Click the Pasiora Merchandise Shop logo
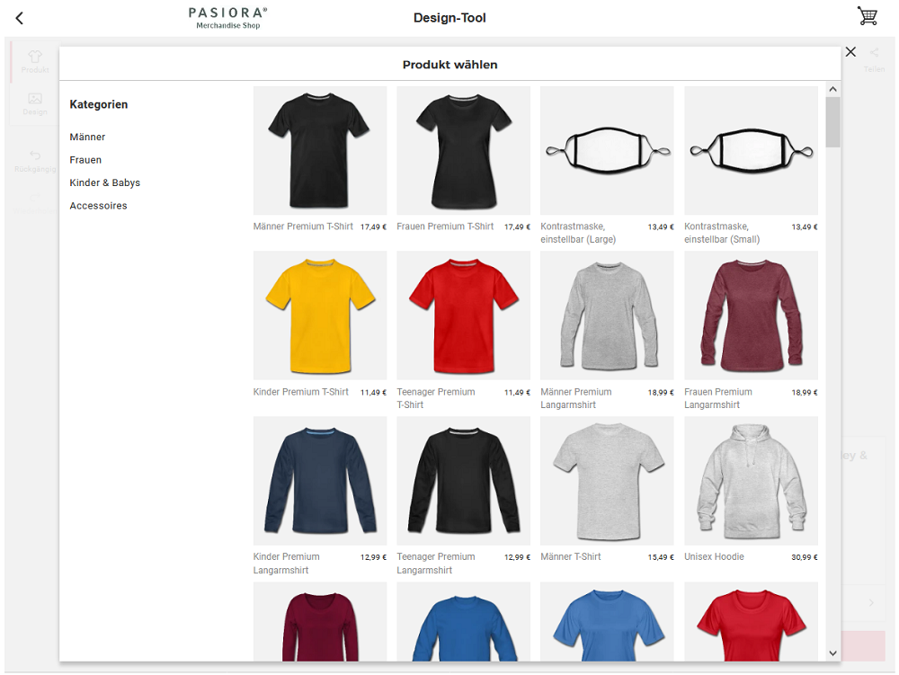899x675 pixels. [228, 18]
